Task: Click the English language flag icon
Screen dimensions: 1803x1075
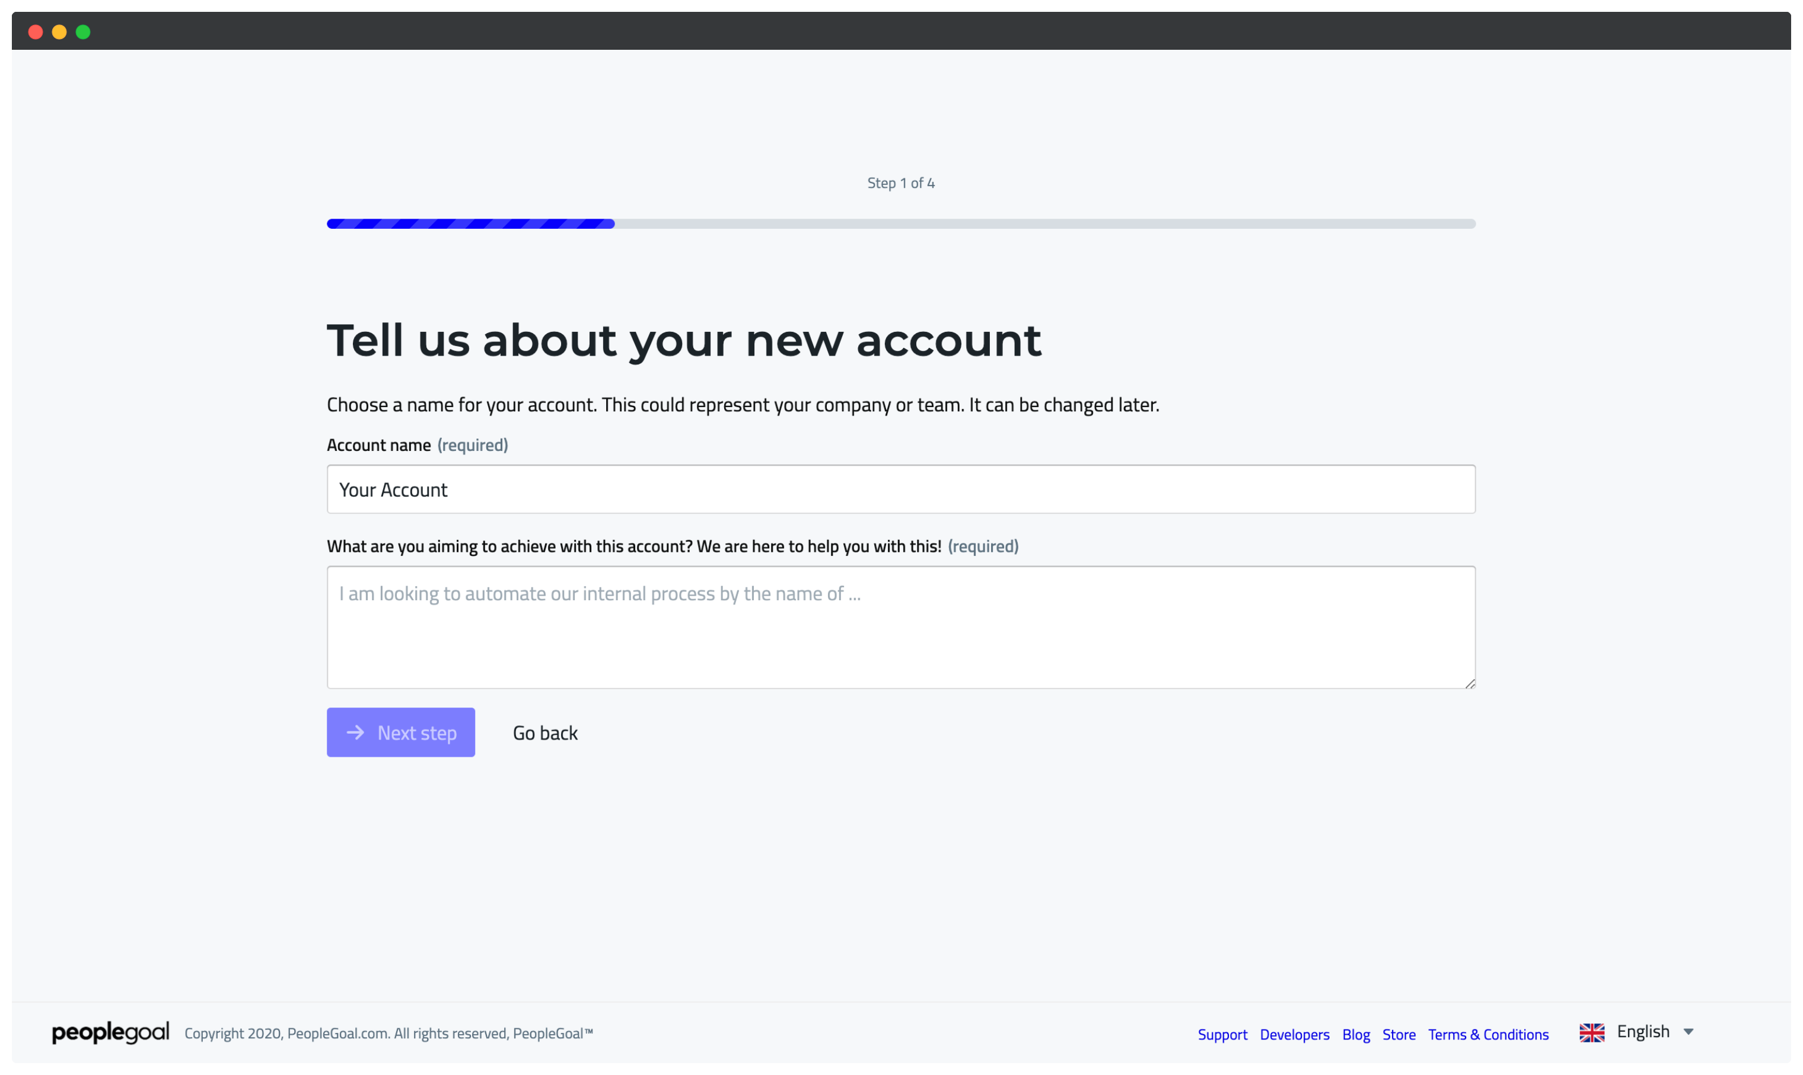Action: pos(1592,1033)
